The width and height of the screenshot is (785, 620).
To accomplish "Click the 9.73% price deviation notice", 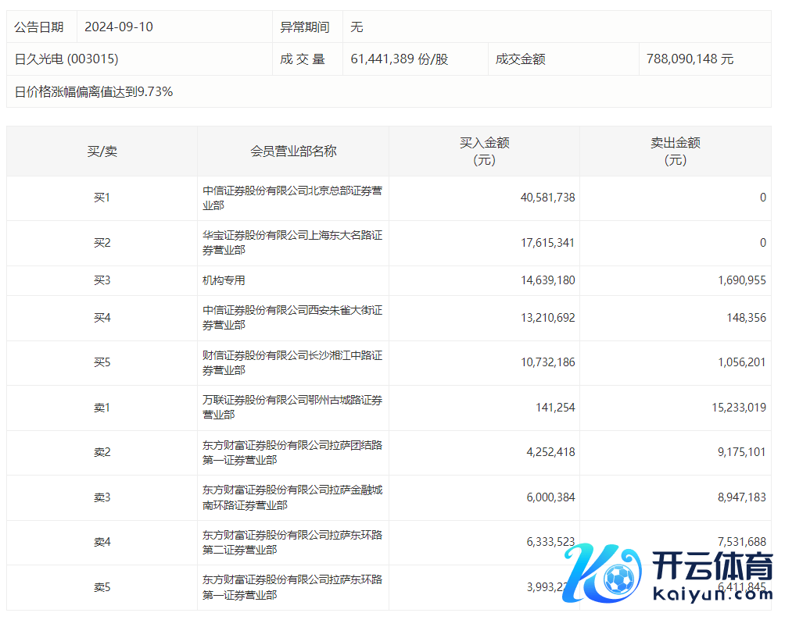I will click(x=94, y=92).
